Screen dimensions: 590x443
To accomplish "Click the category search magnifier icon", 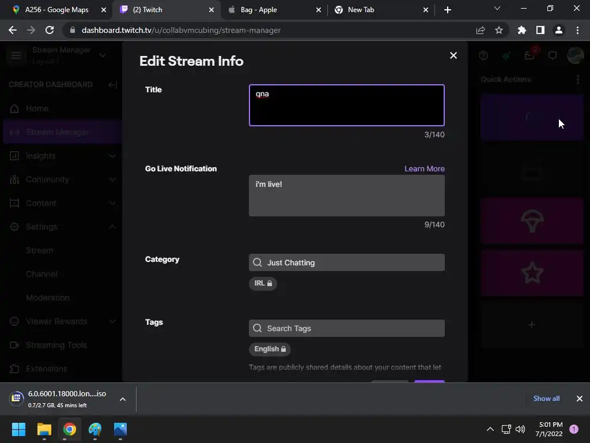I will click(x=258, y=262).
